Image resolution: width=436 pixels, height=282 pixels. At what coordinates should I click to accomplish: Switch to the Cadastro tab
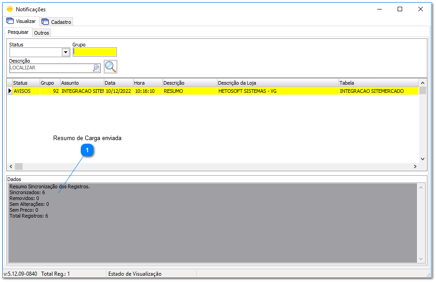56,22
